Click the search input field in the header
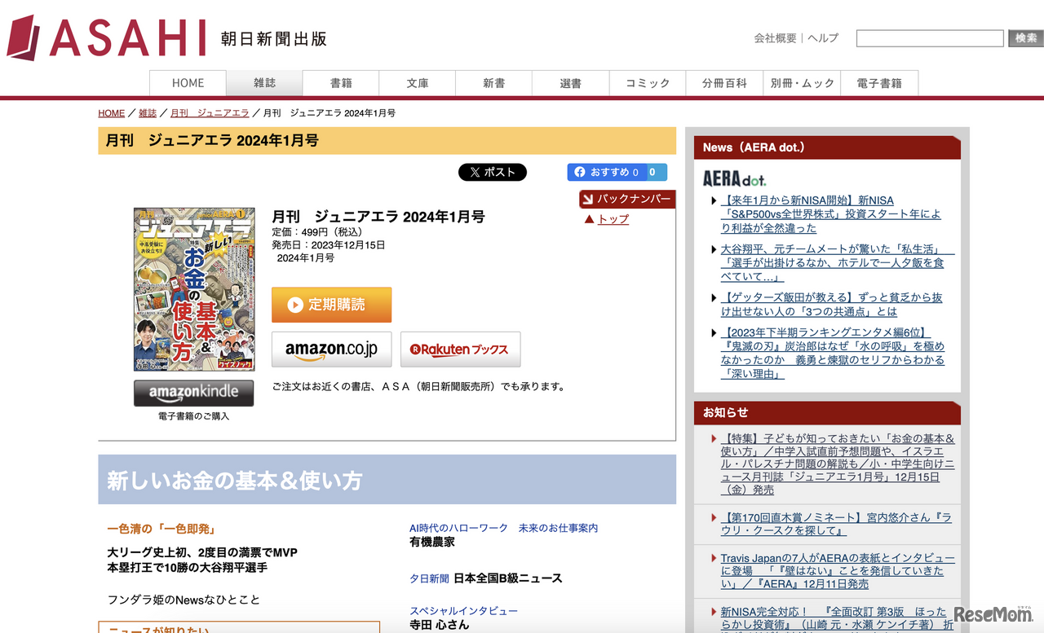The height and width of the screenshot is (633, 1044). (929, 38)
